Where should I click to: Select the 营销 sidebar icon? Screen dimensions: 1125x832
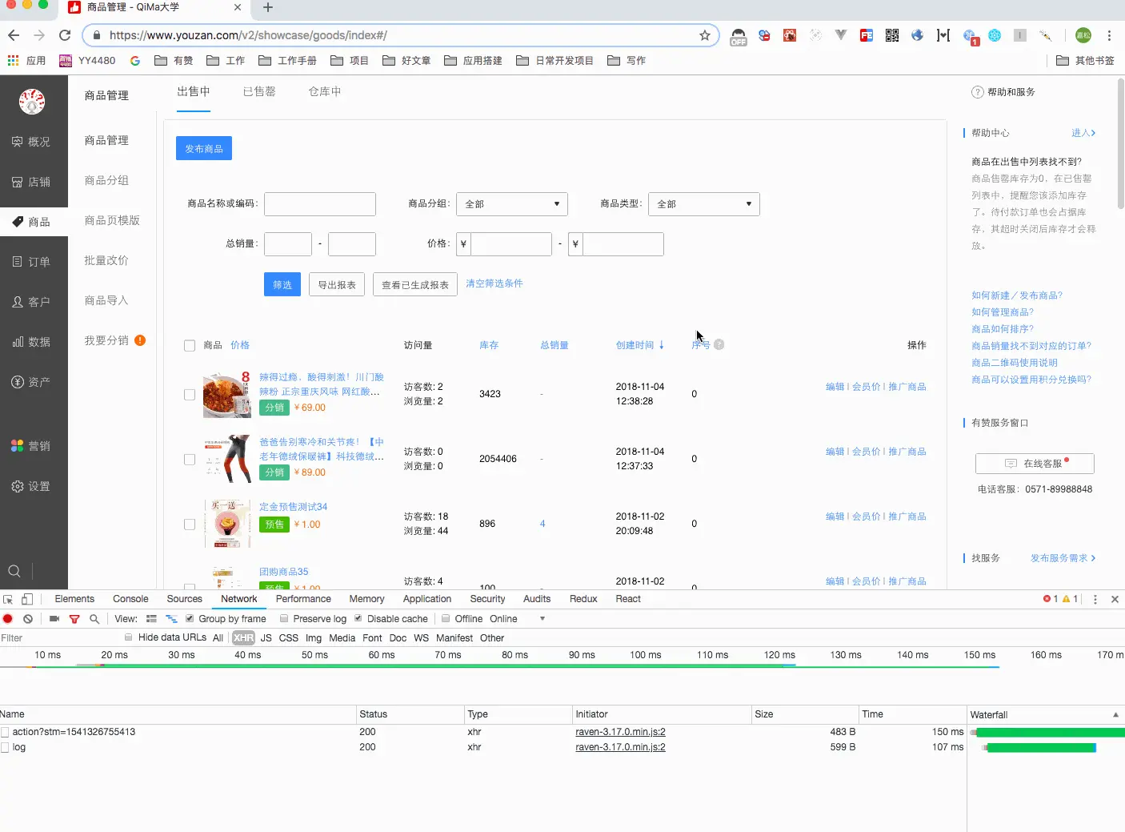click(x=33, y=446)
